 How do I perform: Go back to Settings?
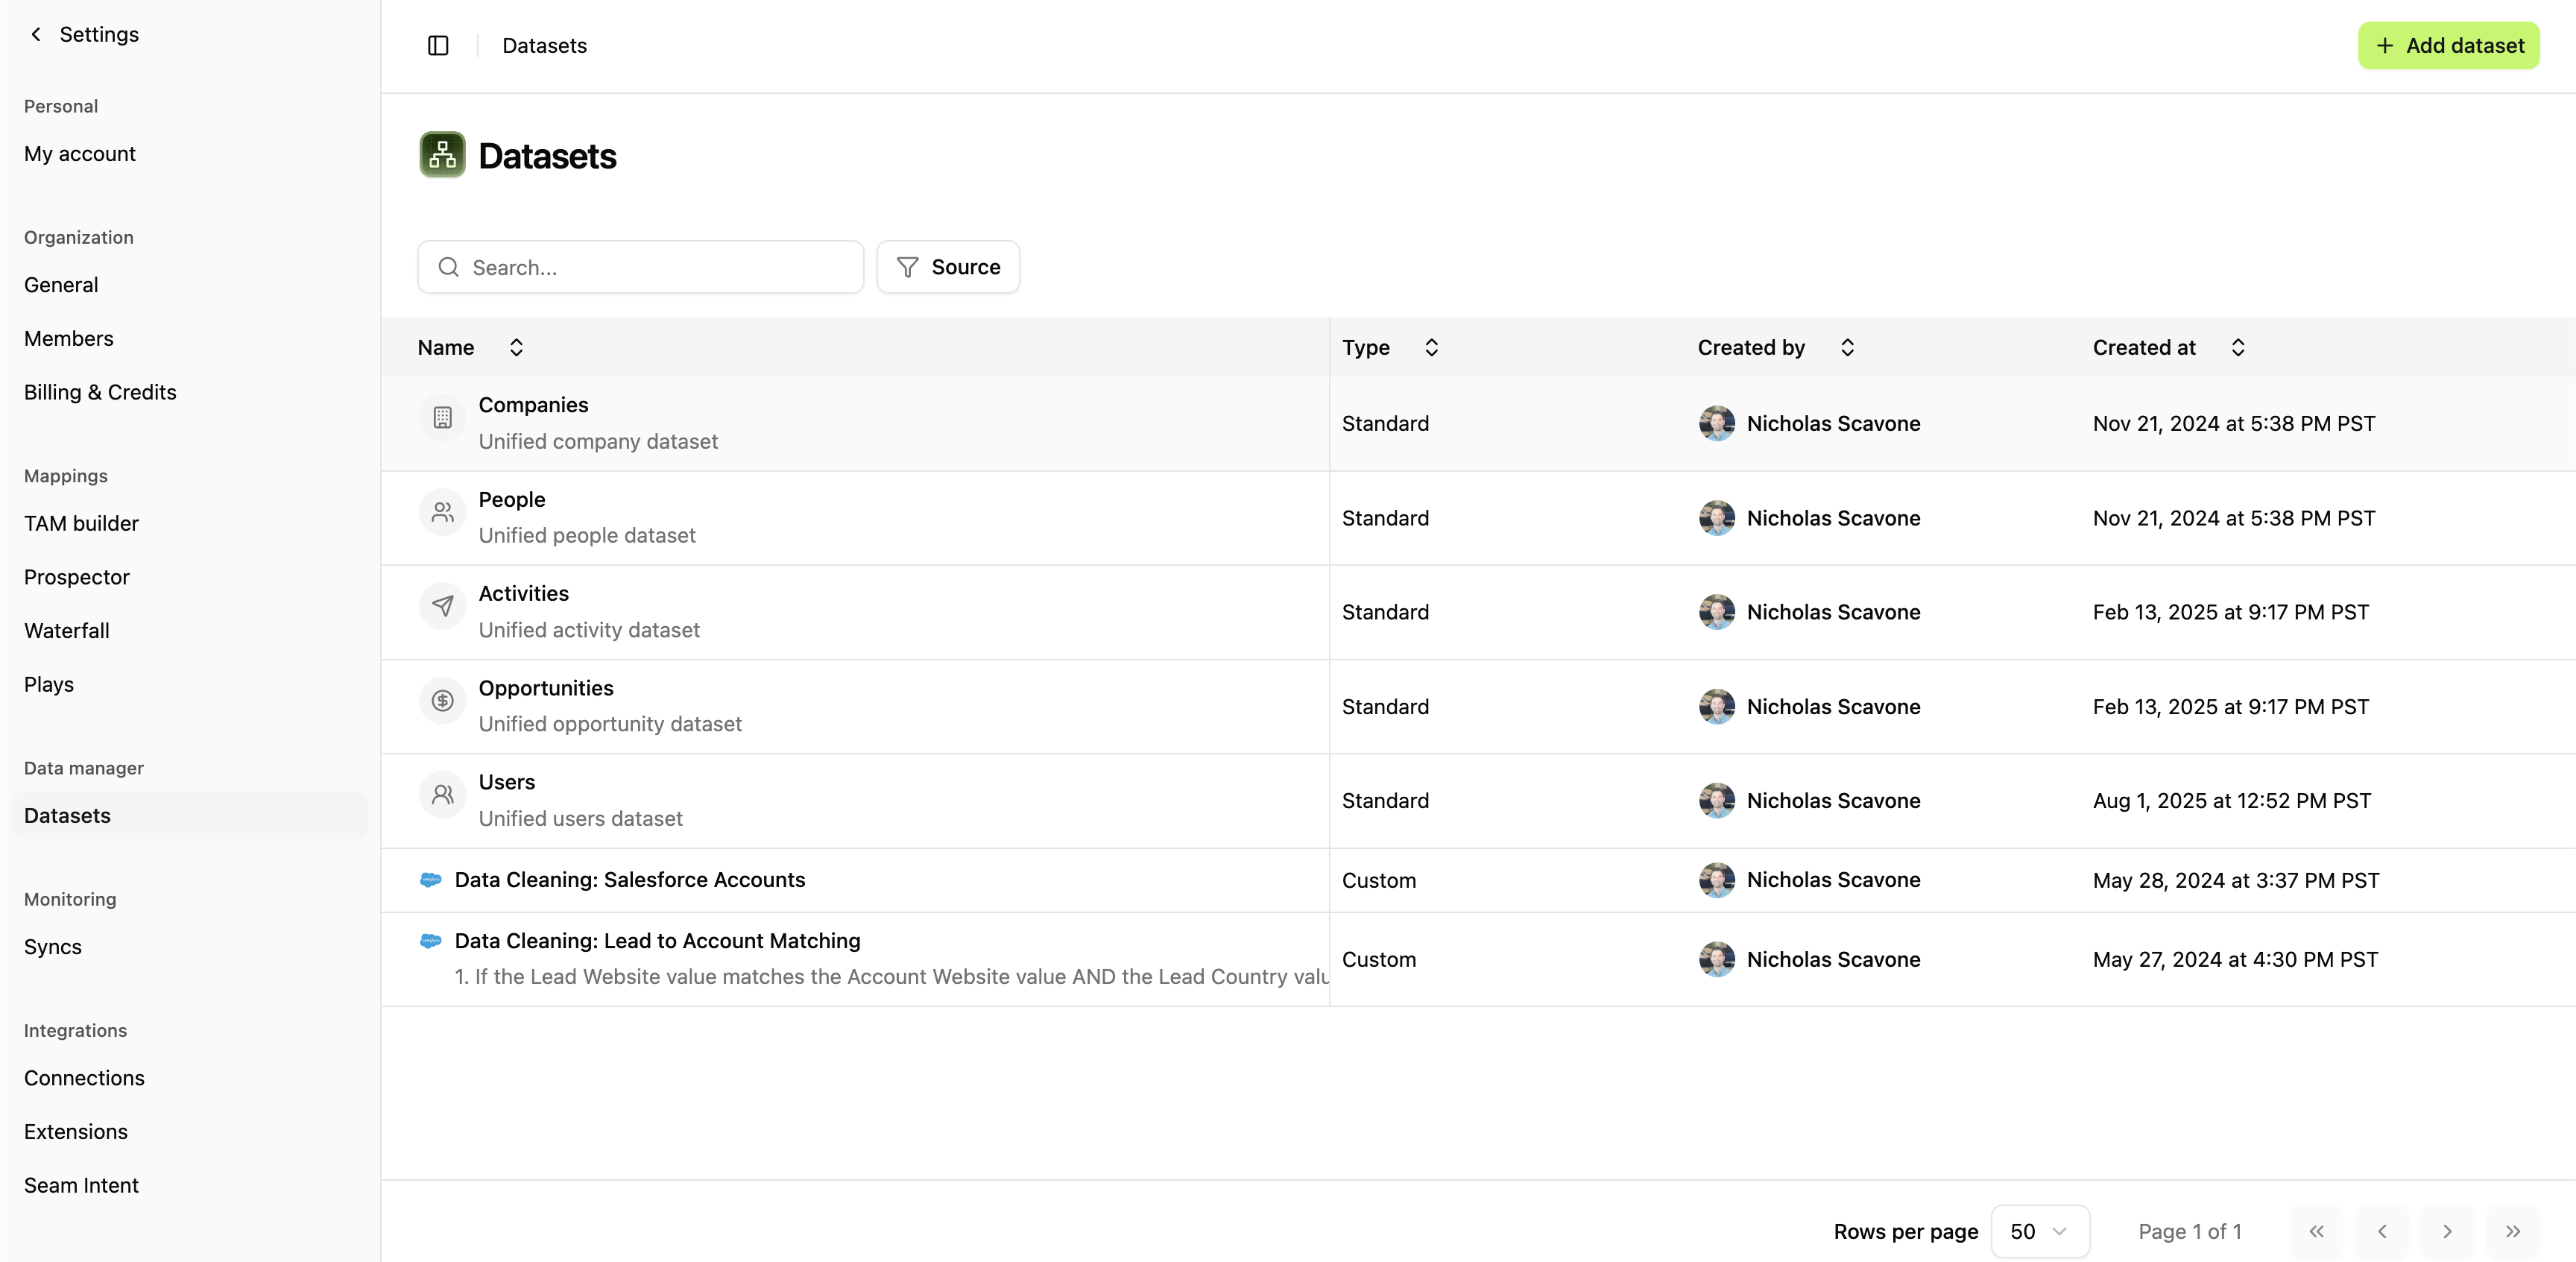click(83, 34)
